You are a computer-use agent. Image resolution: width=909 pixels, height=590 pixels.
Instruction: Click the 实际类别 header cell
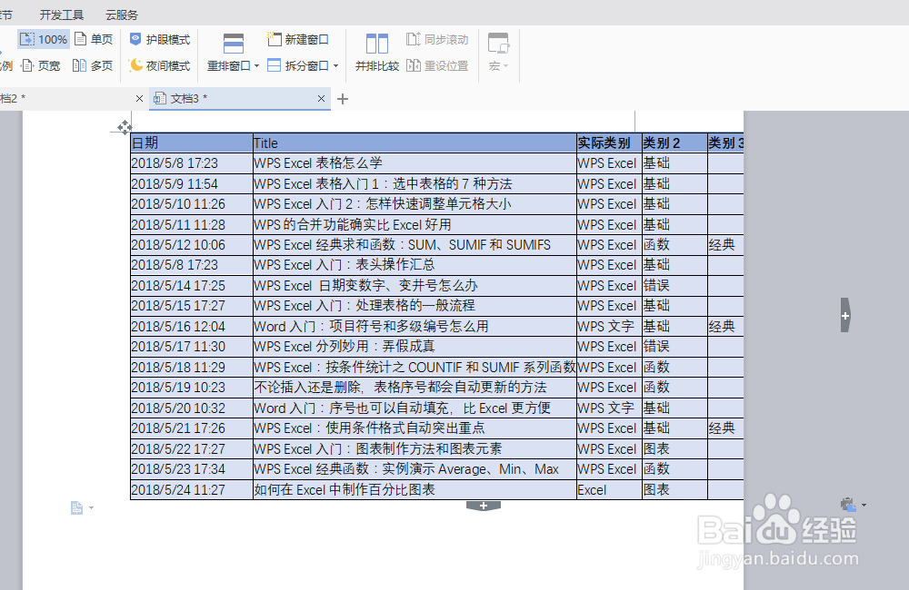pyautogui.click(x=609, y=143)
